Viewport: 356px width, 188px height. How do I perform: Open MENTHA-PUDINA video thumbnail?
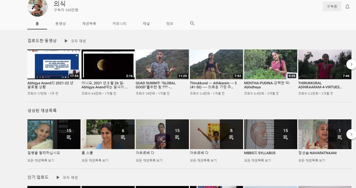pyautogui.click(x=271, y=64)
